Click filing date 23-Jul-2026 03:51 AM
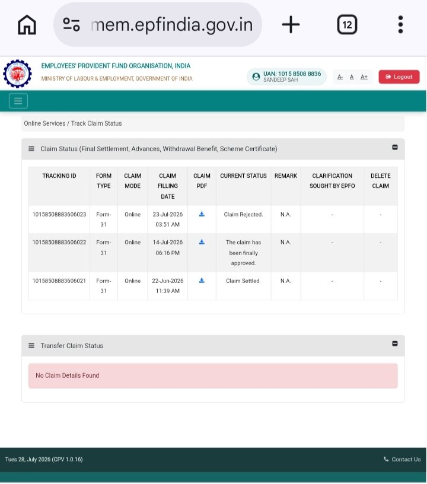The height and width of the screenshot is (484, 427). (167, 219)
